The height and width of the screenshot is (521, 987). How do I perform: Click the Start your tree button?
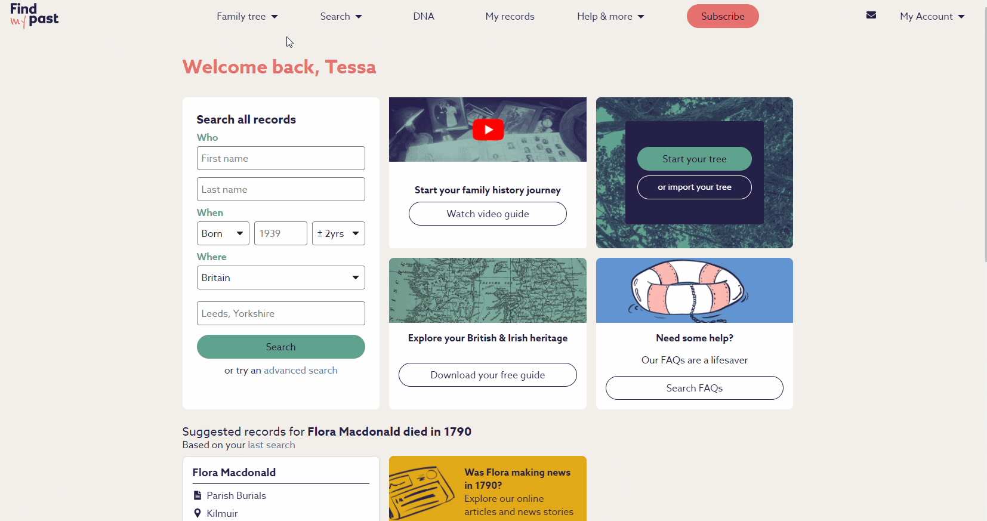[x=695, y=159]
